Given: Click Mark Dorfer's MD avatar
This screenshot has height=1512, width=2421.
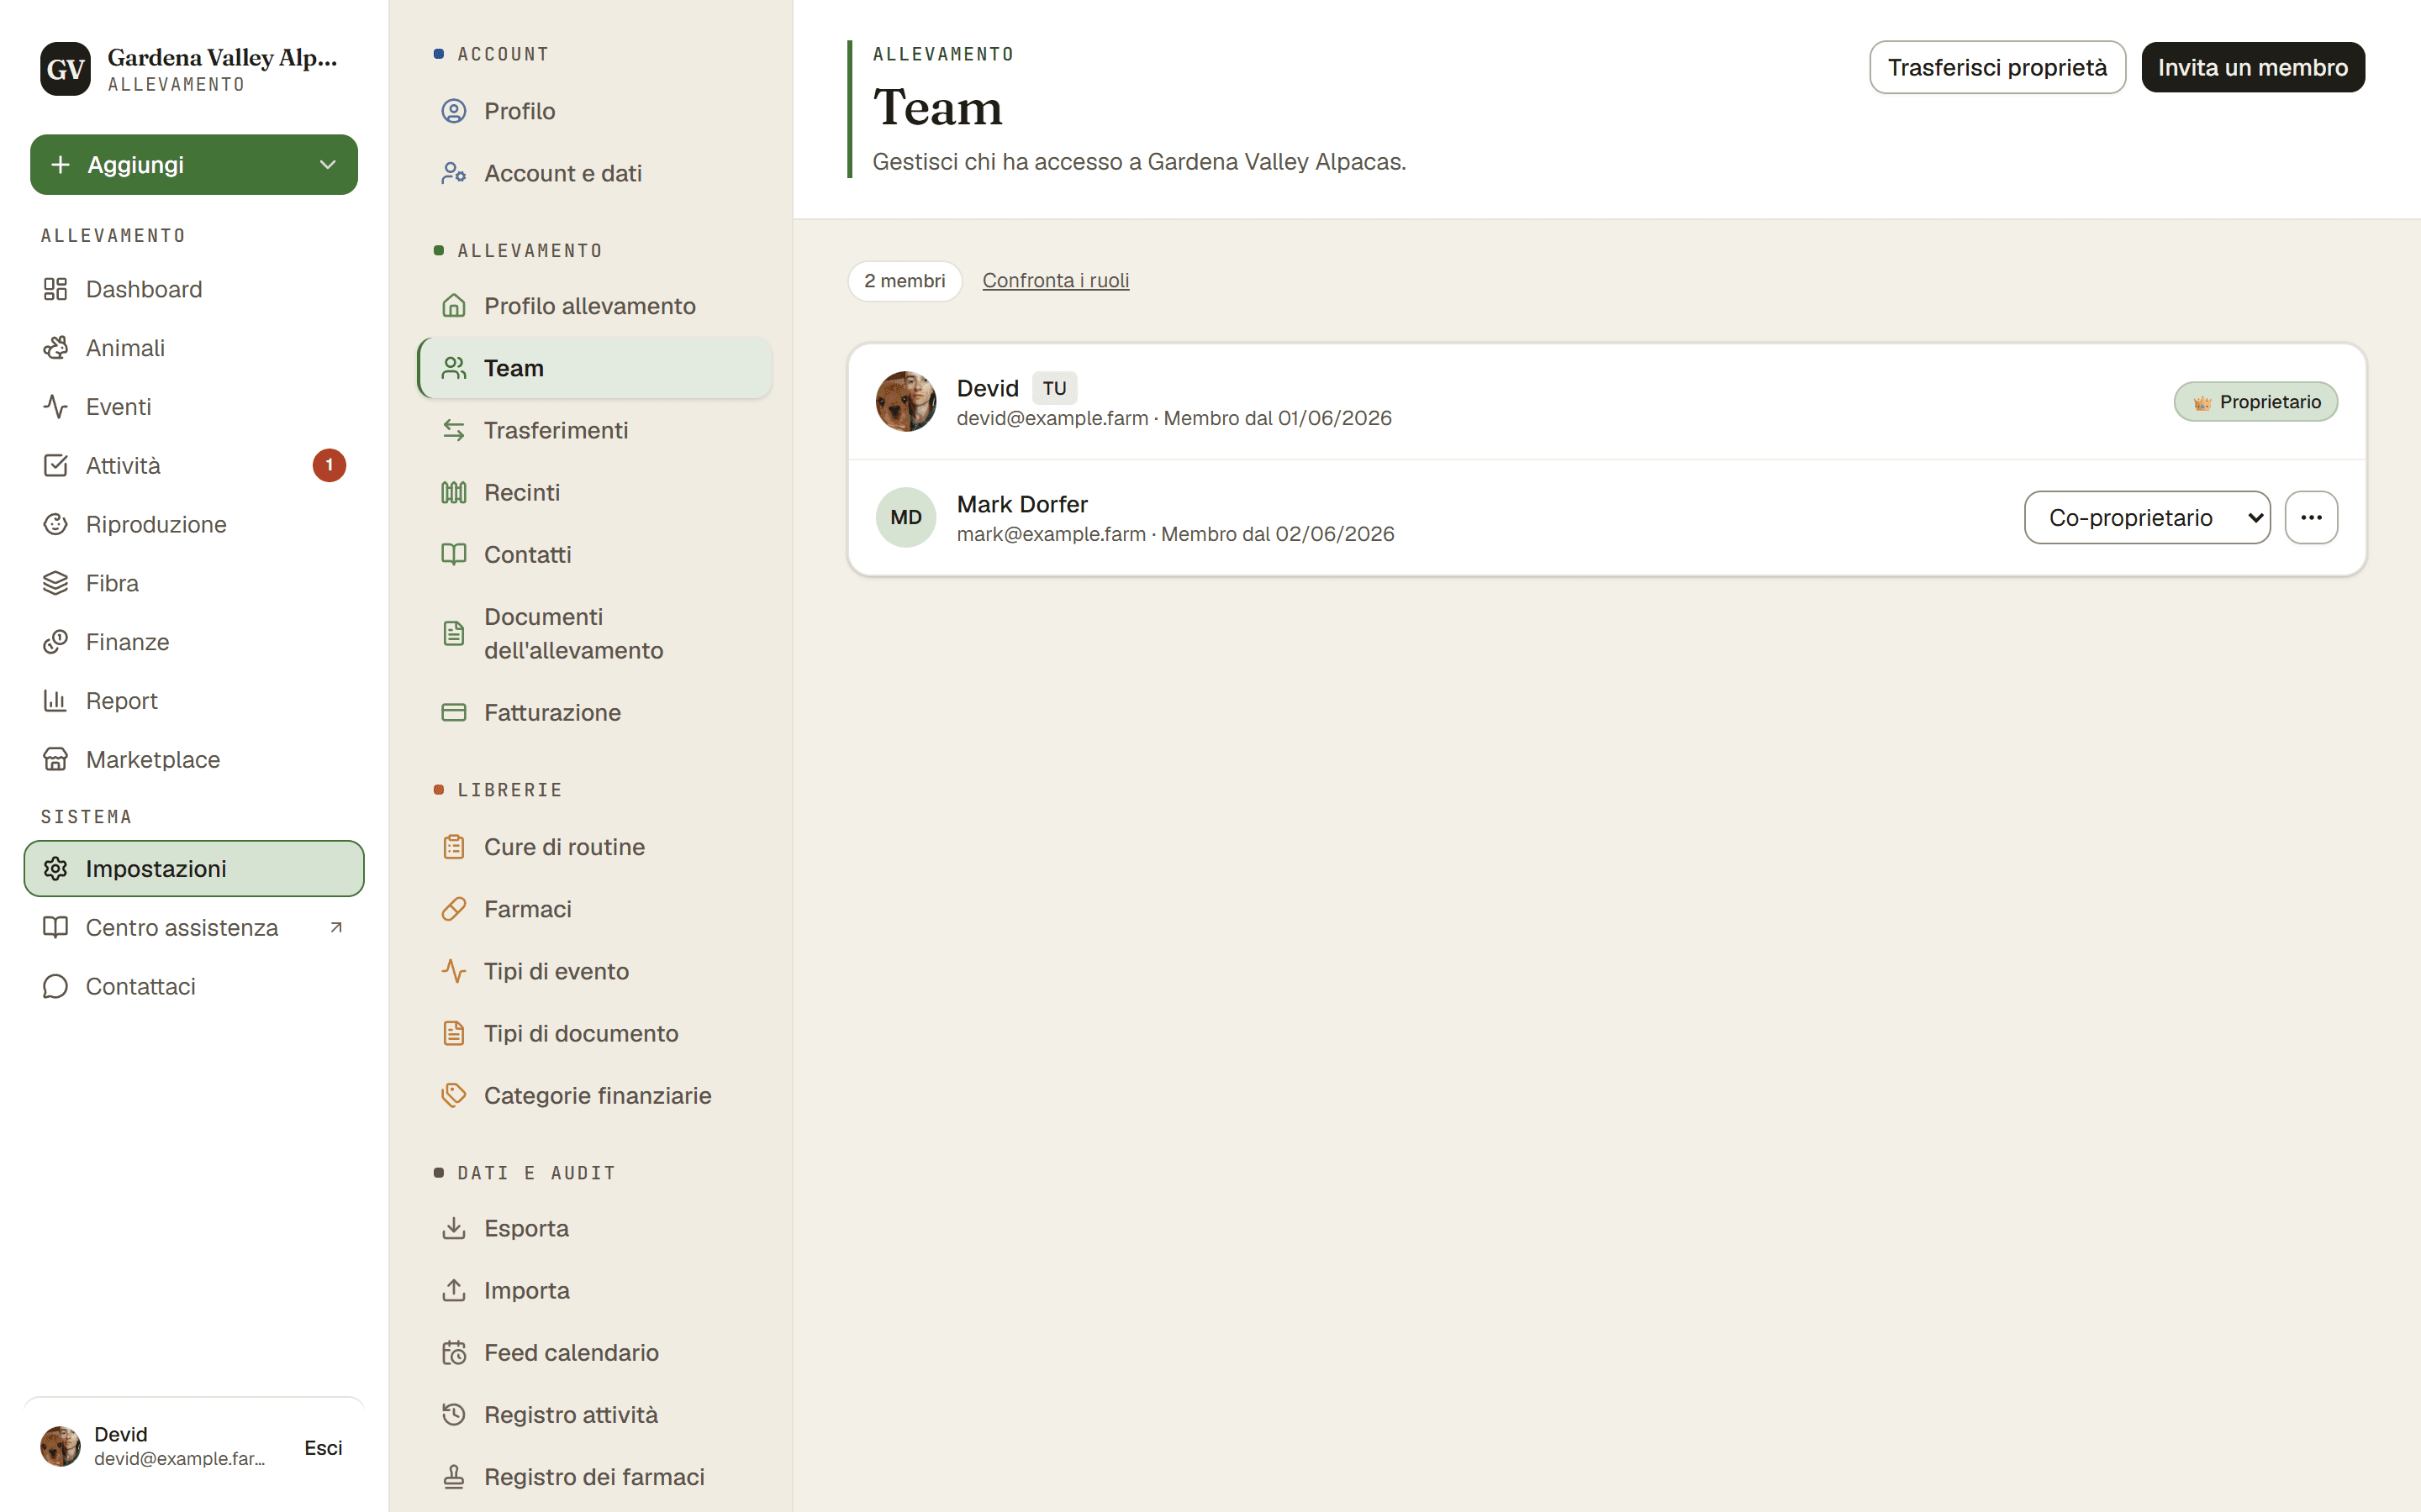Looking at the screenshot, I should coord(906,518).
